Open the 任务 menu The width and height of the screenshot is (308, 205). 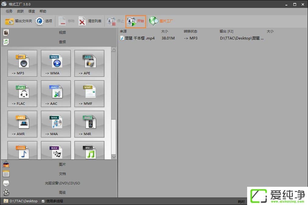click(9, 11)
